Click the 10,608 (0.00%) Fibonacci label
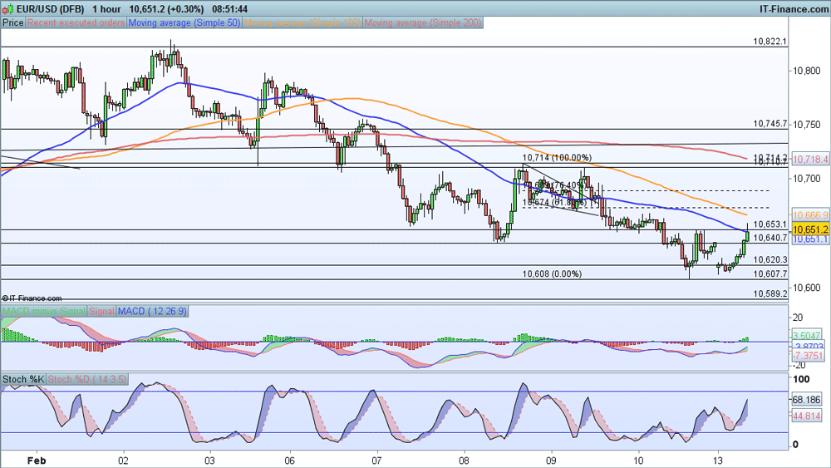This screenshot has width=831, height=468. pos(552,274)
